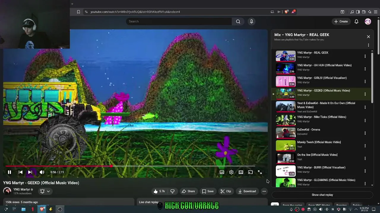The width and height of the screenshot is (380, 213).
Task: Open options menu for REAL GEEK row
Action: tap(365, 56)
